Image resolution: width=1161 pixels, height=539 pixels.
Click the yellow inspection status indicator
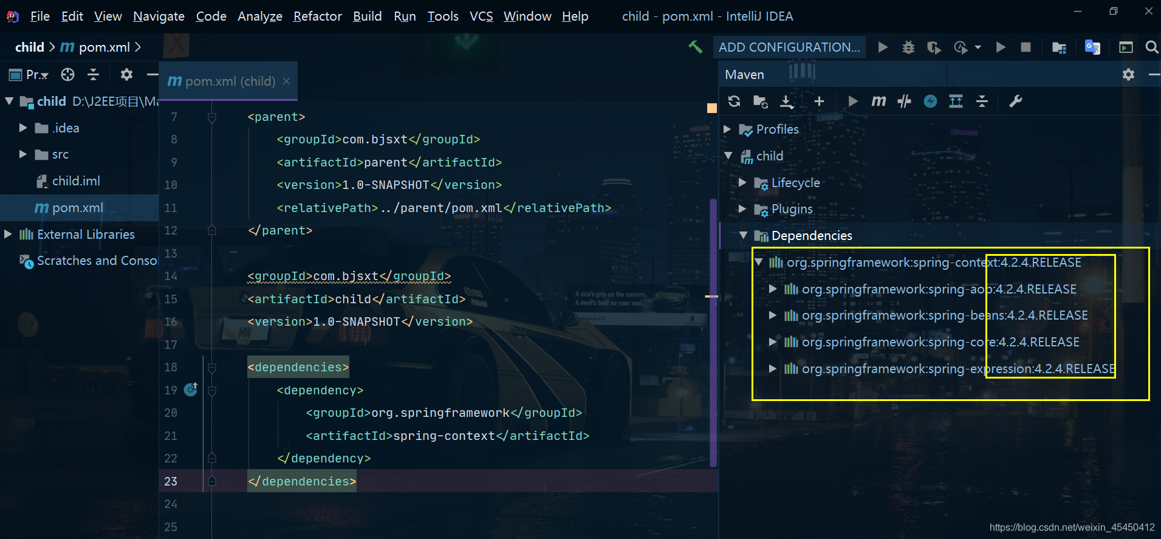pos(712,108)
